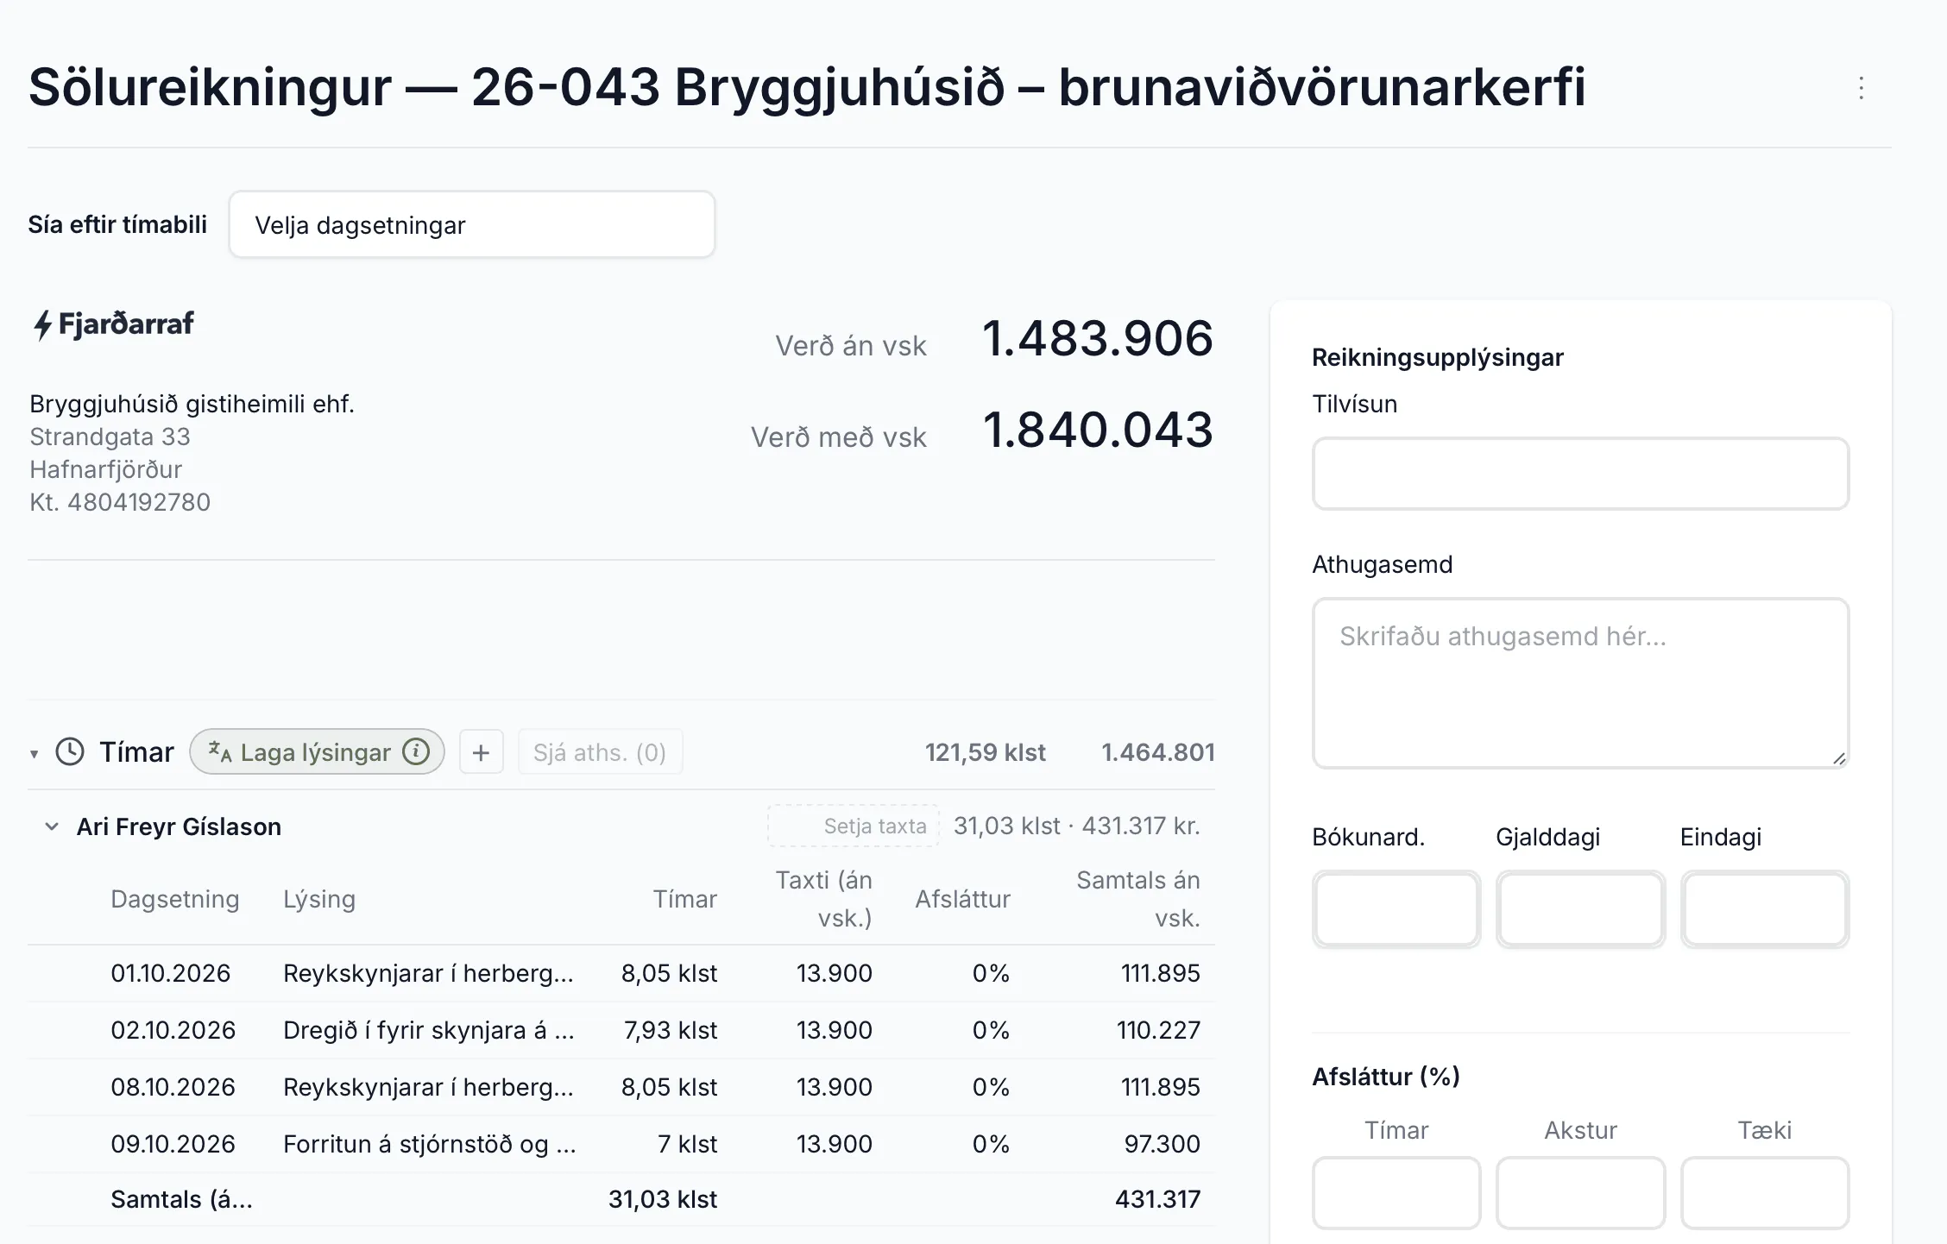Click the 121,59 klst total hours
Image resolution: width=1947 pixels, height=1244 pixels.
(986, 752)
